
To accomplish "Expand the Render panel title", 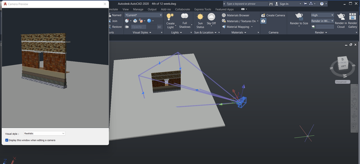I will pyautogui.click(x=321, y=32).
